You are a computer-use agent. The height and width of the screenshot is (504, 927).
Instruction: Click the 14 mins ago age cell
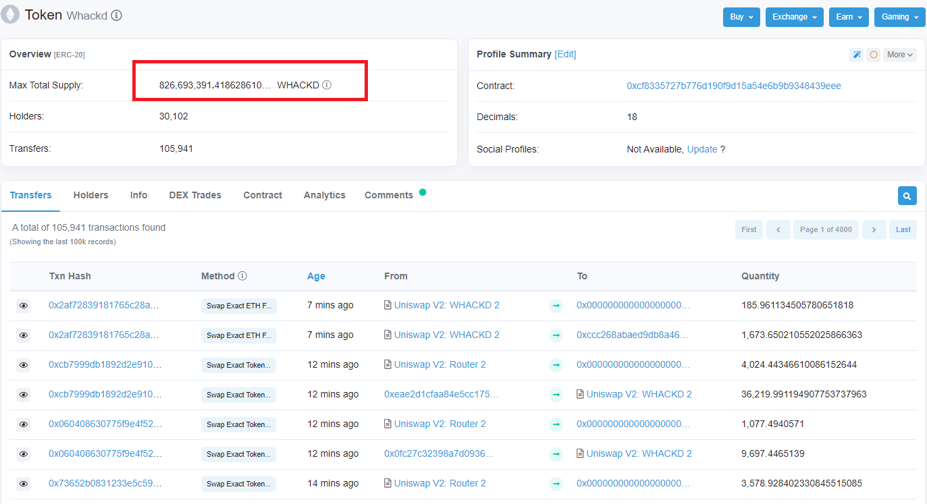pyautogui.click(x=333, y=483)
